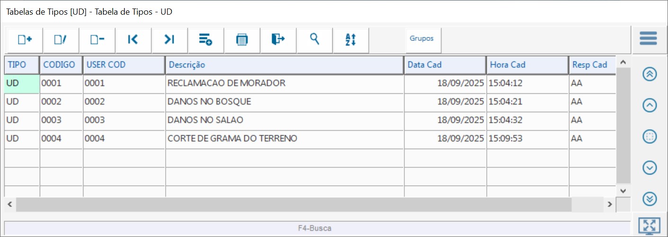Click the horizontal scrollbar right arrow
The height and width of the screenshot is (237, 668).
click(x=610, y=204)
